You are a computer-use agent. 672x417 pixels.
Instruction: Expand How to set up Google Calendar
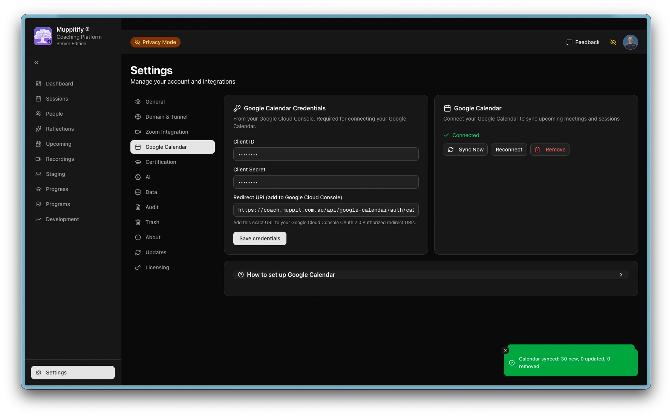coord(291,275)
